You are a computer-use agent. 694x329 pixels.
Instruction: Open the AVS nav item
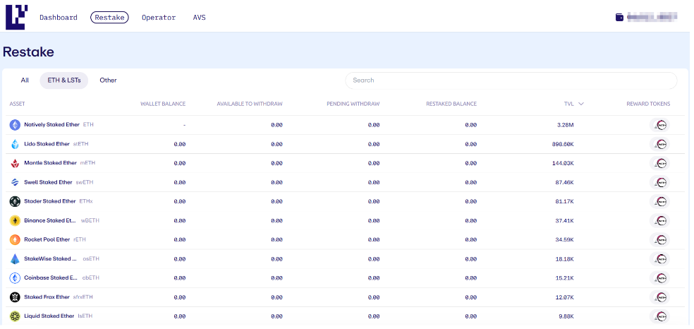[199, 18]
